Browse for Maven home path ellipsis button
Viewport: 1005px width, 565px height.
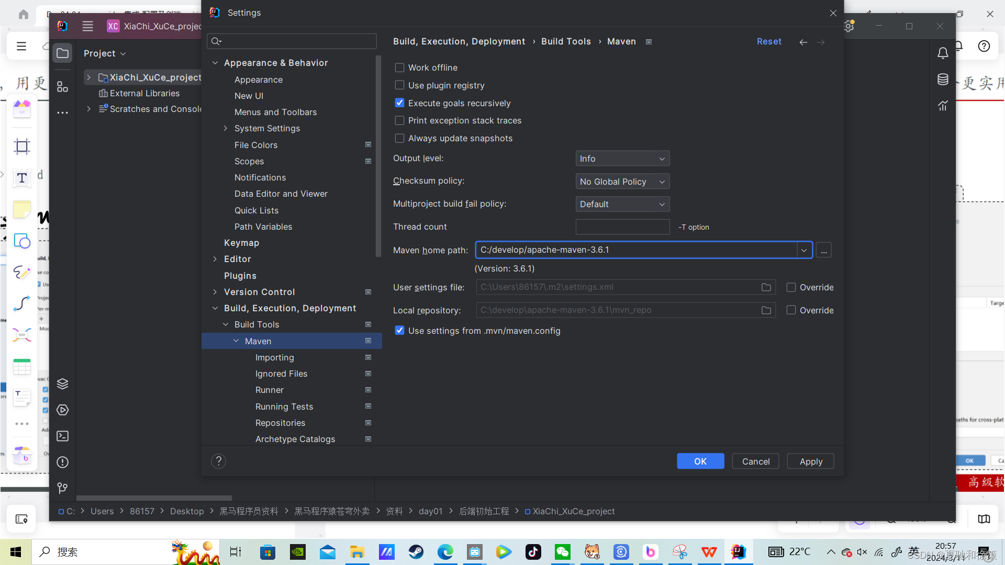[824, 250]
